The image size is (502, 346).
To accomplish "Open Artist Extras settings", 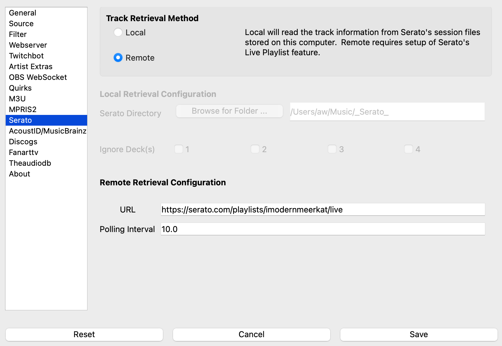I will coord(31,67).
